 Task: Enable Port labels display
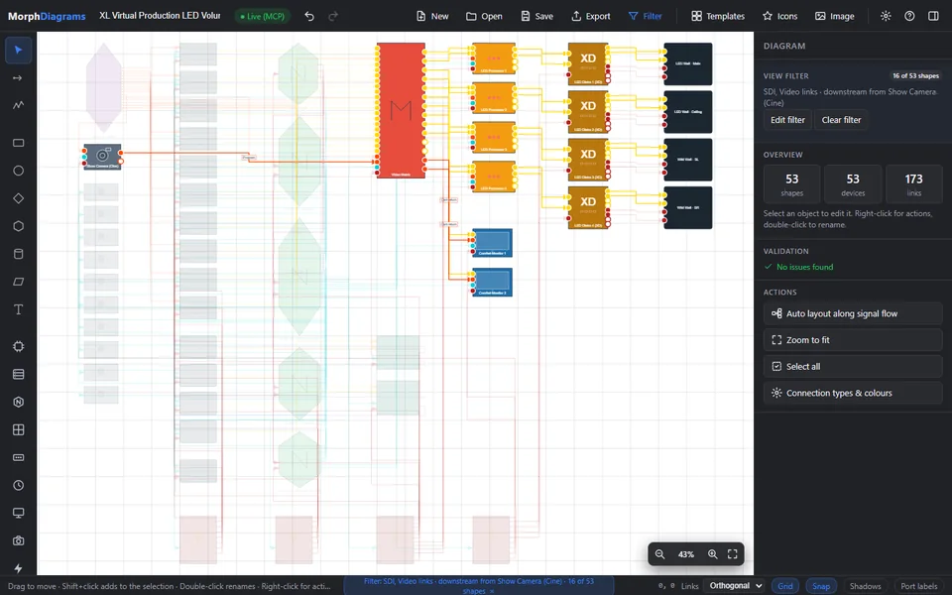[x=918, y=586]
